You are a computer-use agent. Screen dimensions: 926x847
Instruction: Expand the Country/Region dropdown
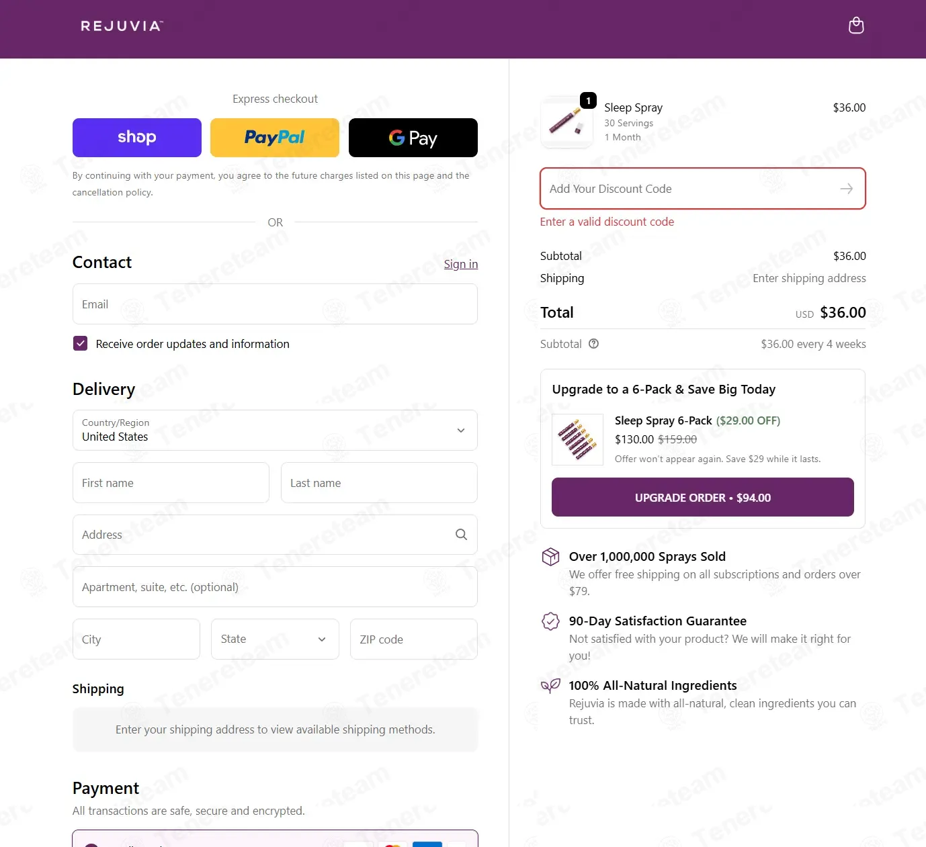pos(275,431)
